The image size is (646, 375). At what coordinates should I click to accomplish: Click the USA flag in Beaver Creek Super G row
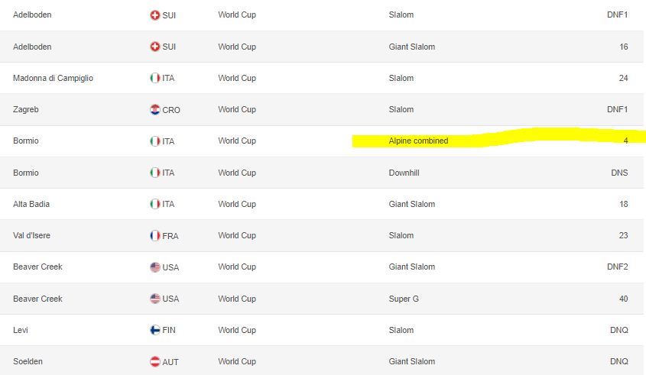click(x=155, y=299)
